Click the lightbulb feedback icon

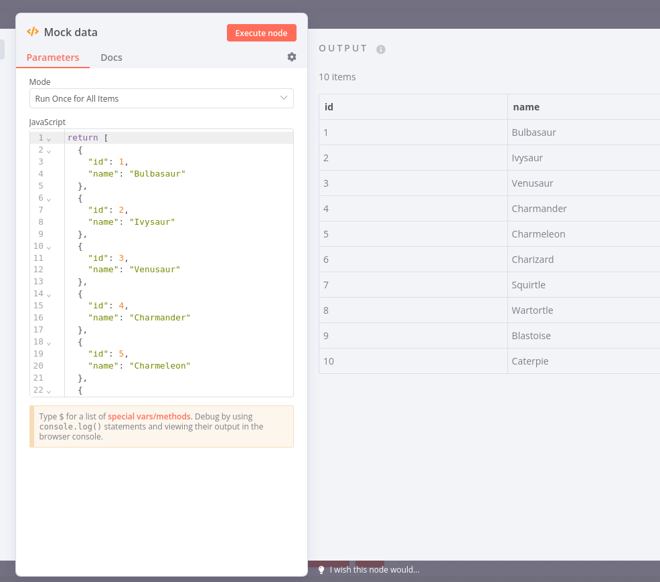[321, 570]
